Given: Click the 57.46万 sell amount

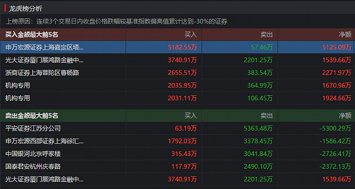Looking at the screenshot, I should tap(262, 47).
